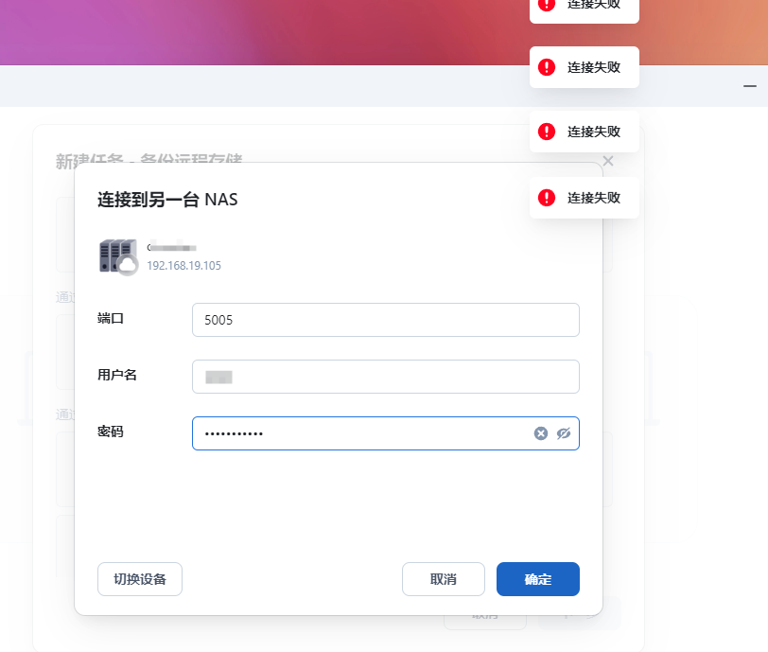Image resolution: width=768 pixels, height=652 pixels.
Task: Click the third 连接失败 notification text
Action: [594, 132]
